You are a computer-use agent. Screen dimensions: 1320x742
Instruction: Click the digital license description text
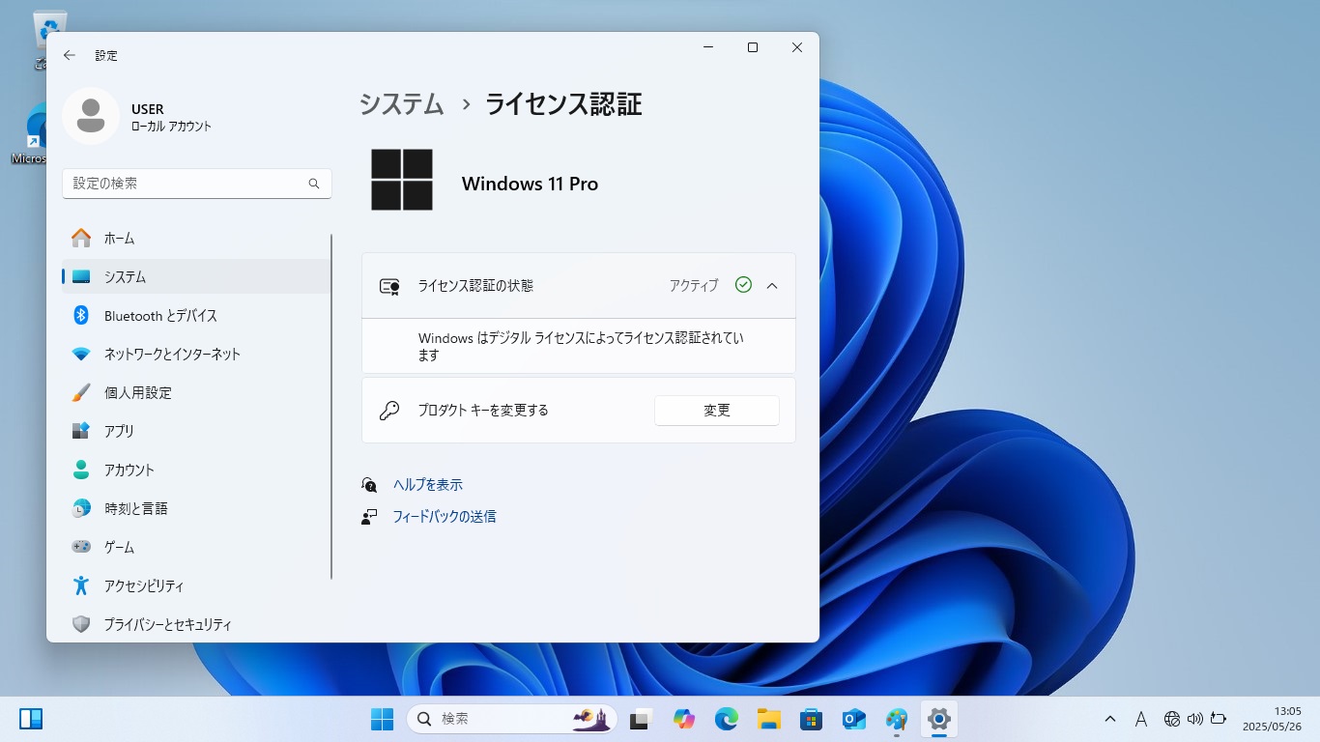click(x=581, y=347)
